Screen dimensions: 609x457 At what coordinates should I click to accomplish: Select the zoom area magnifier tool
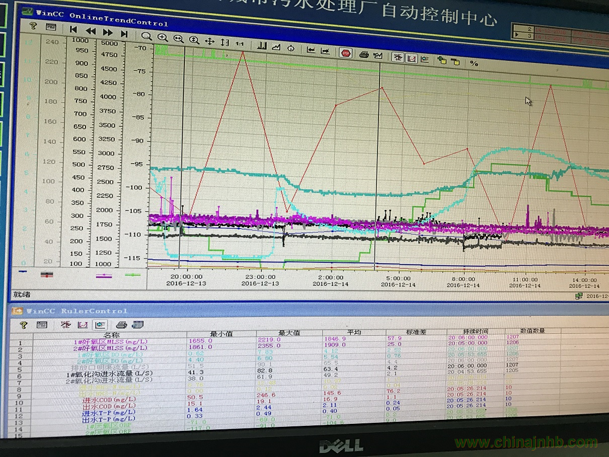point(146,36)
